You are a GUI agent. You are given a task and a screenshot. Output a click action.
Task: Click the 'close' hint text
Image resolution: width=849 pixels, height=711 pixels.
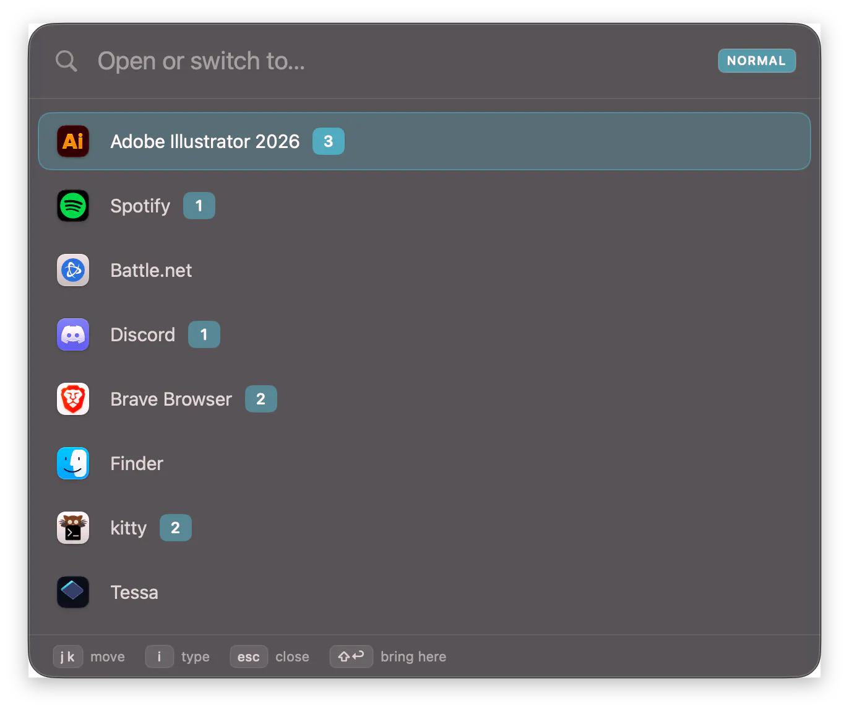[292, 656]
